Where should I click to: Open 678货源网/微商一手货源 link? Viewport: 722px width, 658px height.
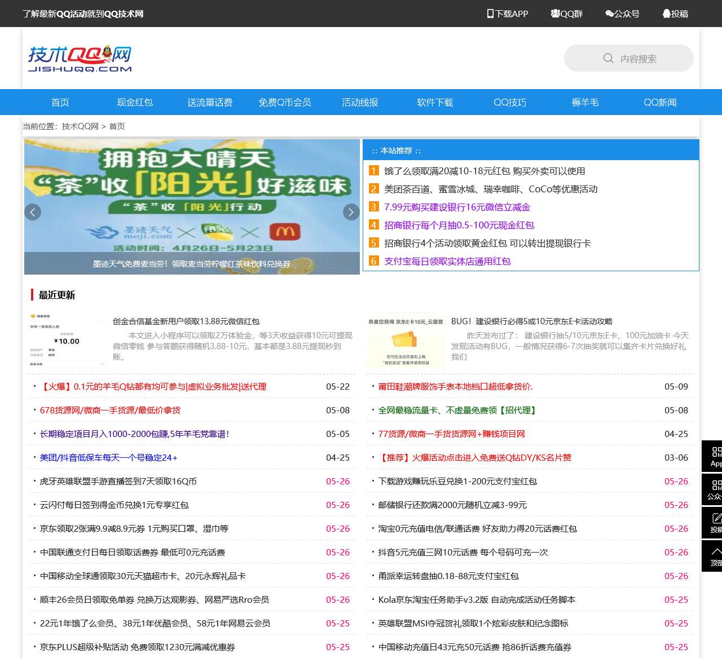click(x=110, y=410)
